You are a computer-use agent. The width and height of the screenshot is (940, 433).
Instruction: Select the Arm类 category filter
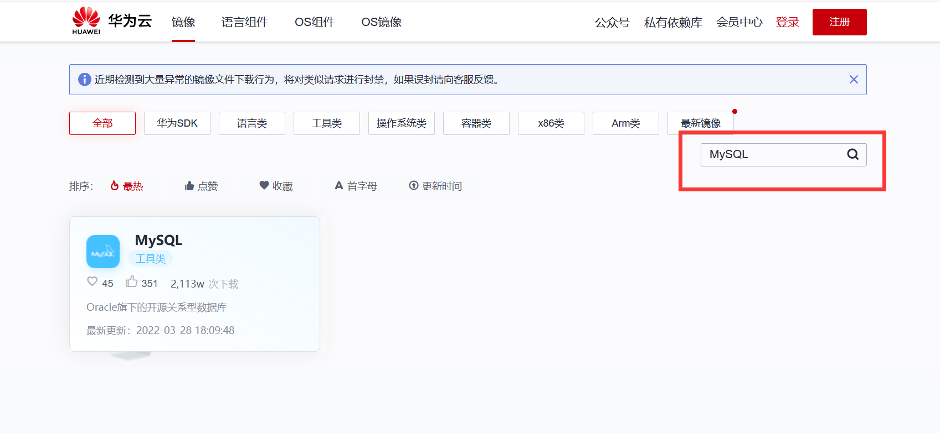coord(626,123)
